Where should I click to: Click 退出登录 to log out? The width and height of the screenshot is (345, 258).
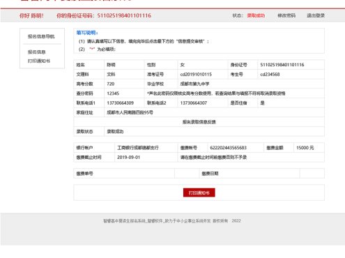[x=316, y=15]
